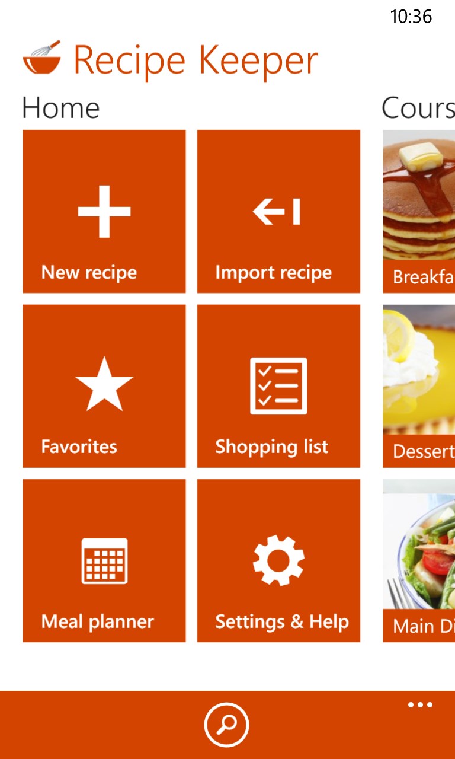Viewport: 455px width, 759px height.
Task: Select the Home section header
Action: coord(60,108)
